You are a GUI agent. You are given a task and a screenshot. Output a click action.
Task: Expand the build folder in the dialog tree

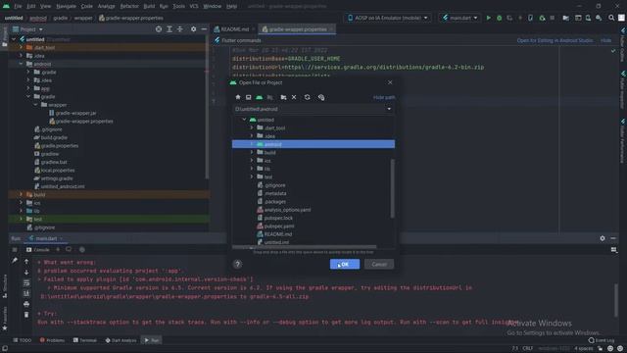point(252,152)
